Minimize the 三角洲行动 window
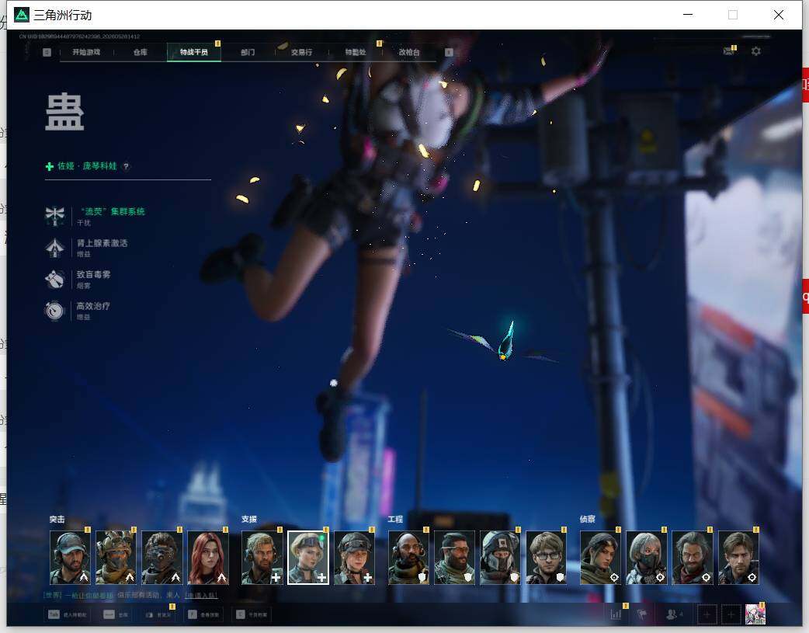This screenshot has height=633, width=809. (x=688, y=15)
